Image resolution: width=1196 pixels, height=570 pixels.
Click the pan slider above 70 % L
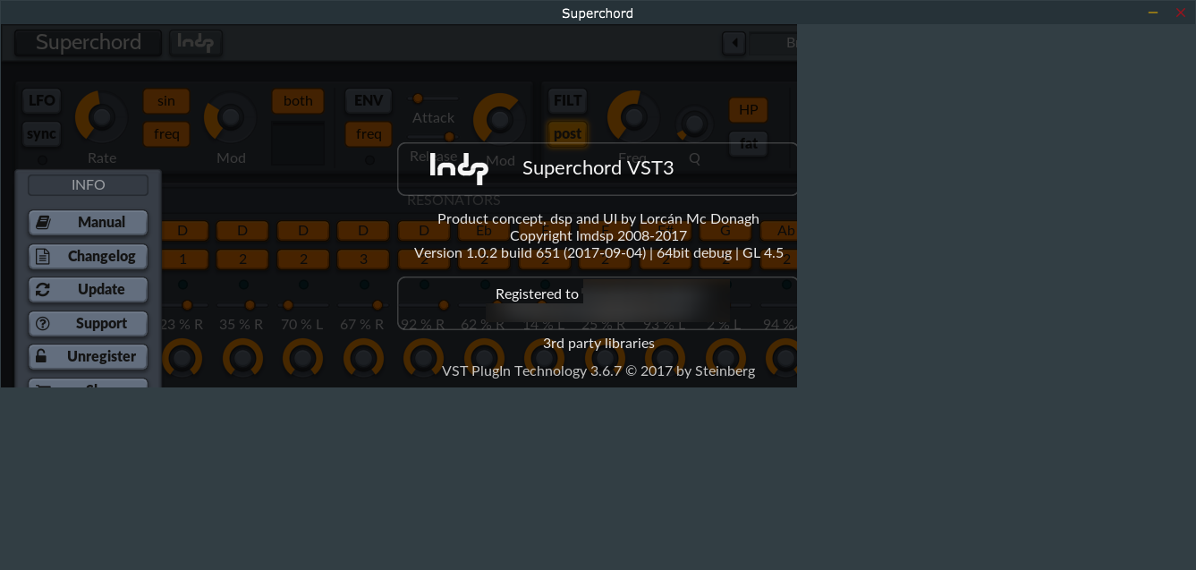point(288,305)
